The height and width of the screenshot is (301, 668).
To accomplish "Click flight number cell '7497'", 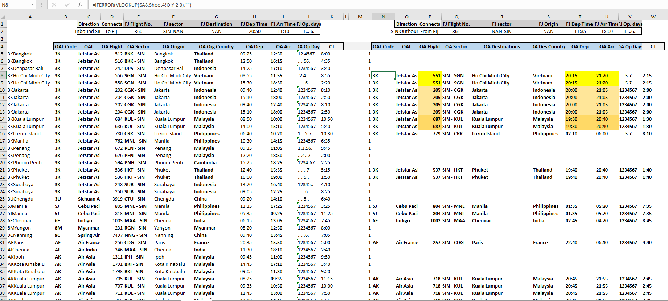I will pyautogui.click(x=112, y=235).
